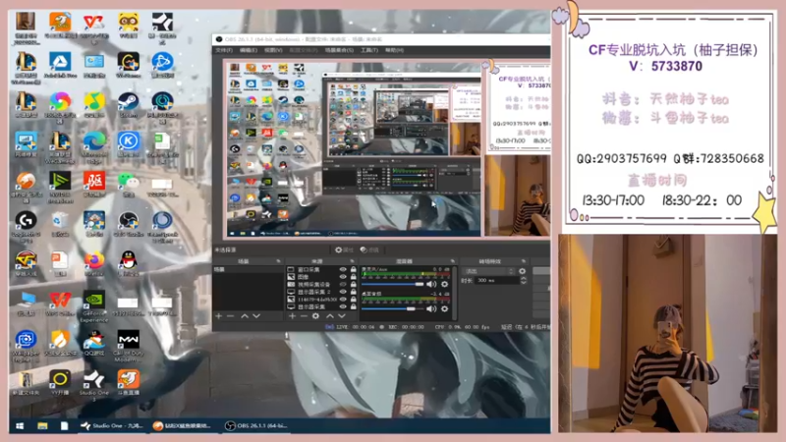The image size is (786, 442).
Task: Open the 文件(F) menu in OBS
Action: coord(224,50)
